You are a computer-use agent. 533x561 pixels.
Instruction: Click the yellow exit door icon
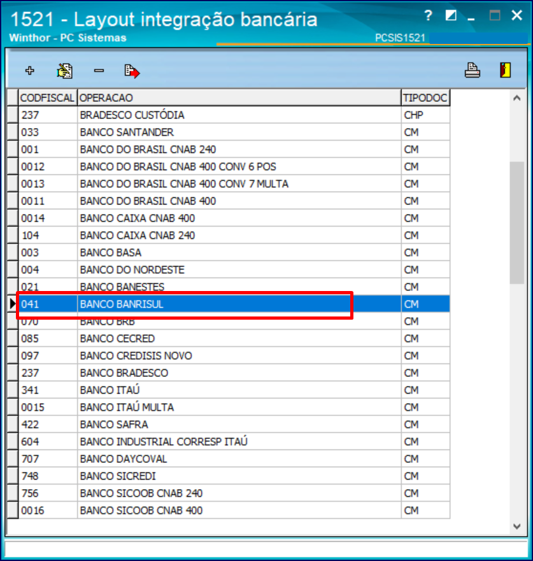click(x=505, y=70)
